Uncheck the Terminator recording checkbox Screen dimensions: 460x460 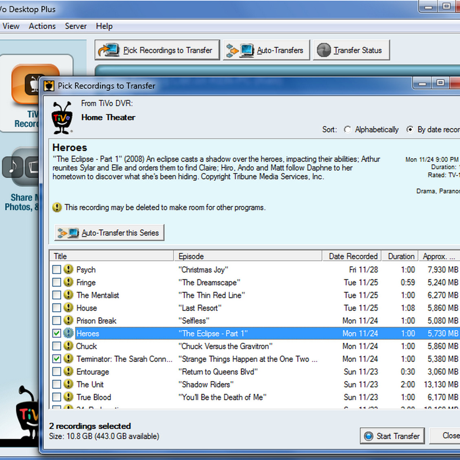57,359
